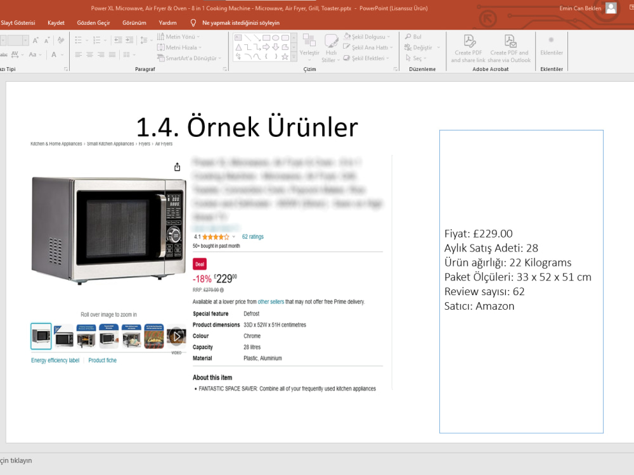Select the triangle shape in the gallery
The image size is (634, 475).
tap(238, 47)
